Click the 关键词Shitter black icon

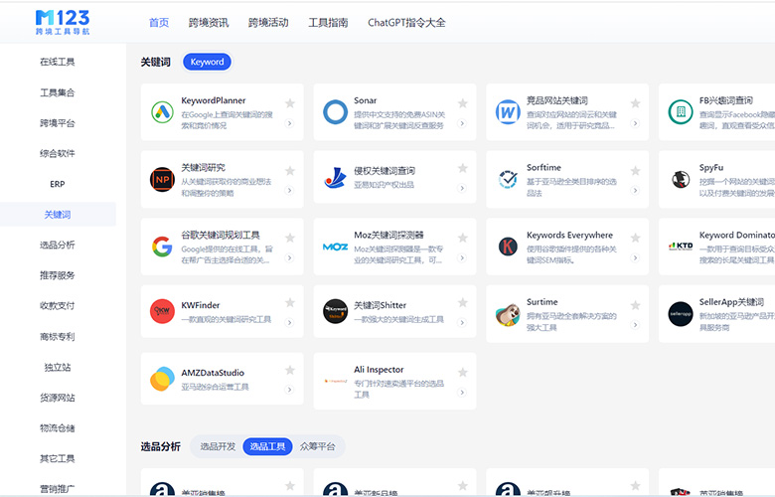(x=335, y=311)
